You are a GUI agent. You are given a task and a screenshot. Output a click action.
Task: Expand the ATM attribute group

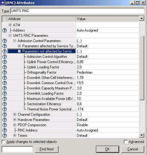click(x=10, y=25)
